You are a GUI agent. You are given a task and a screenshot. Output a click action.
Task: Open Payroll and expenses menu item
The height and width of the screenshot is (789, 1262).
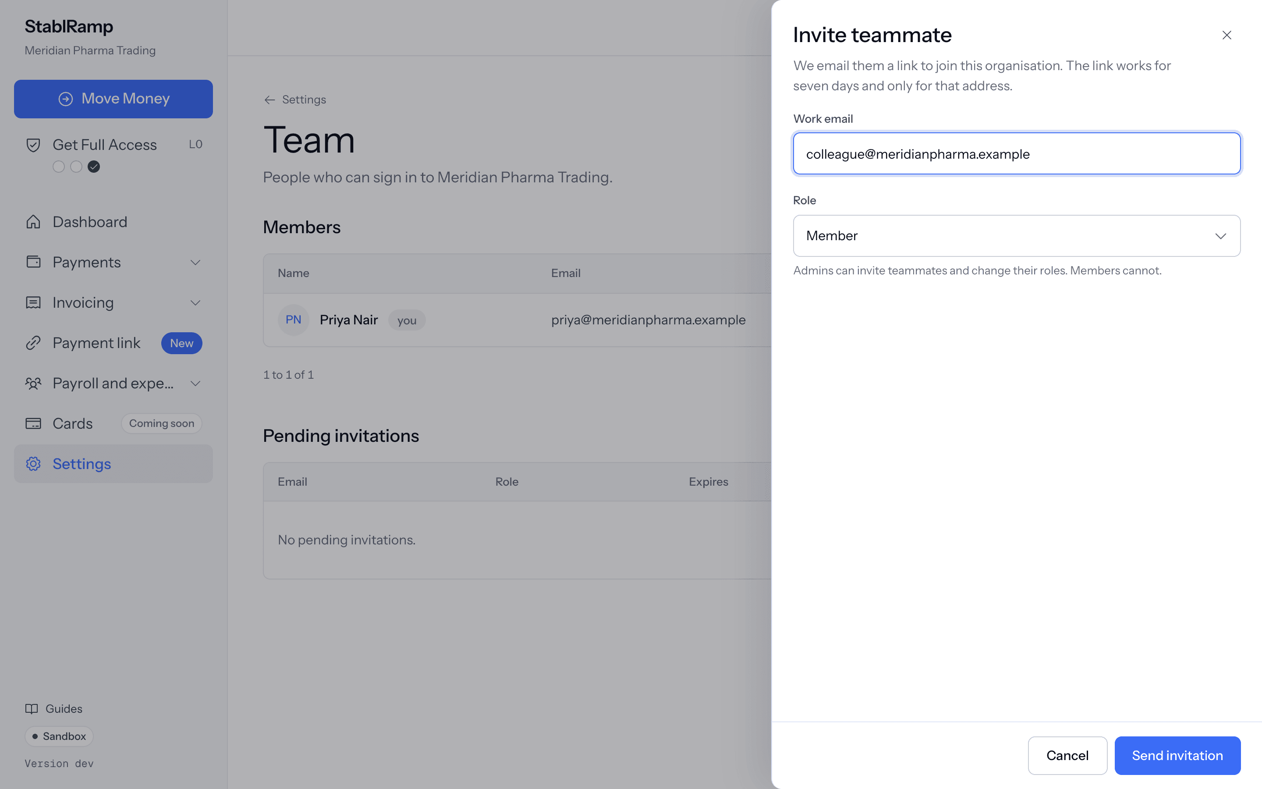[113, 384]
